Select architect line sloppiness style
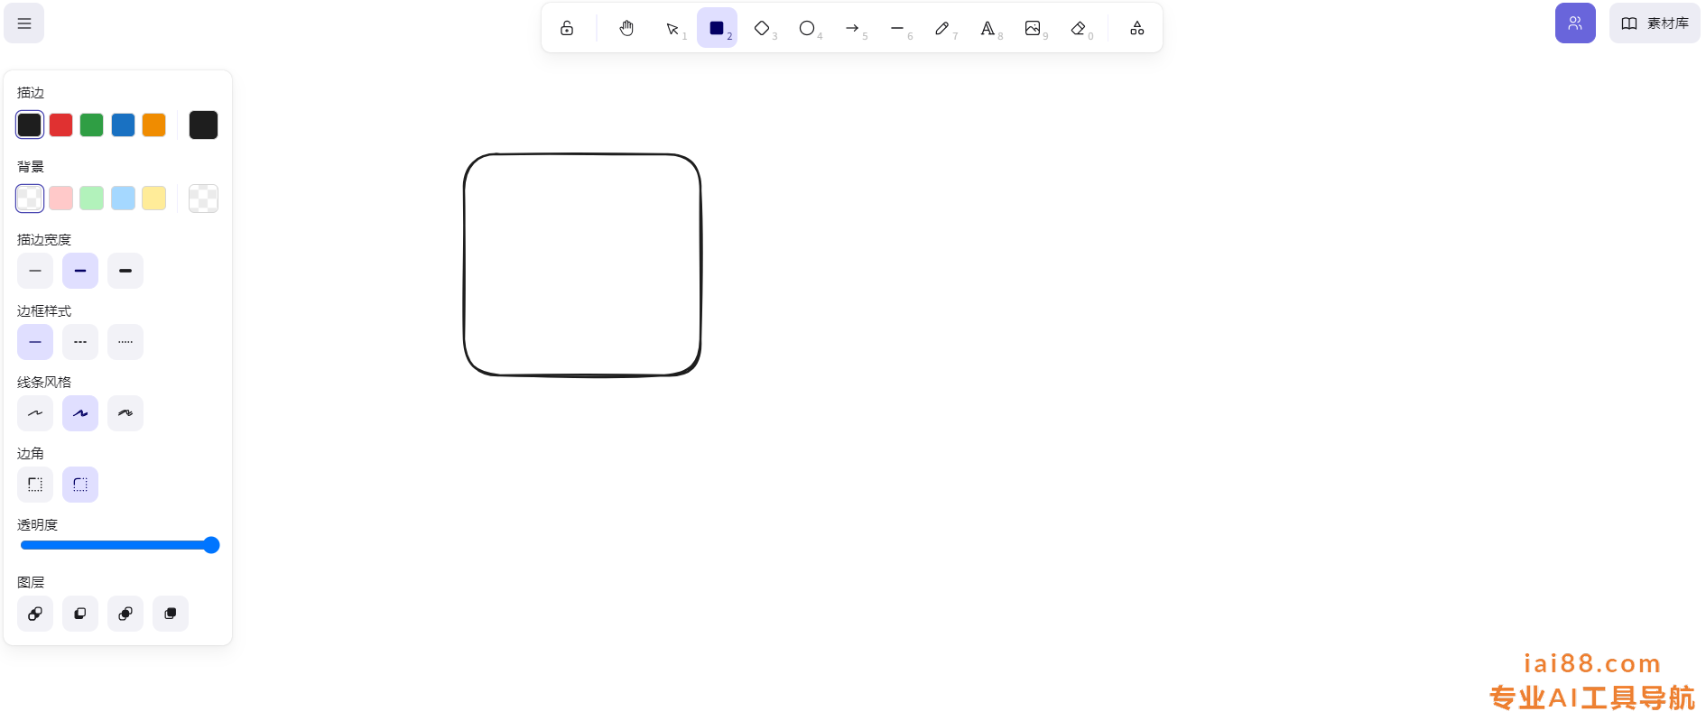Viewport: 1706px width, 721px height. [x=35, y=413]
